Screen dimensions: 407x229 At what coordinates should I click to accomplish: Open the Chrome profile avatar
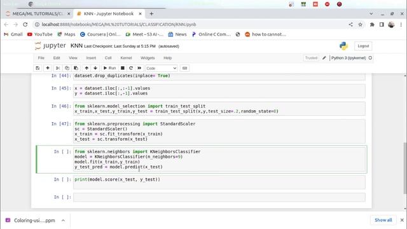(x=391, y=24)
